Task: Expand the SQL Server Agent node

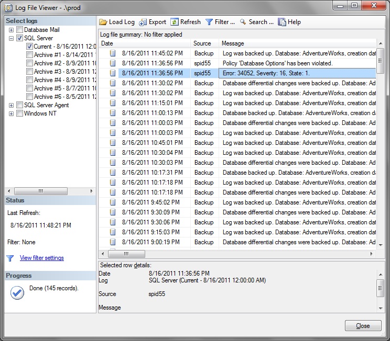Action: (12, 105)
